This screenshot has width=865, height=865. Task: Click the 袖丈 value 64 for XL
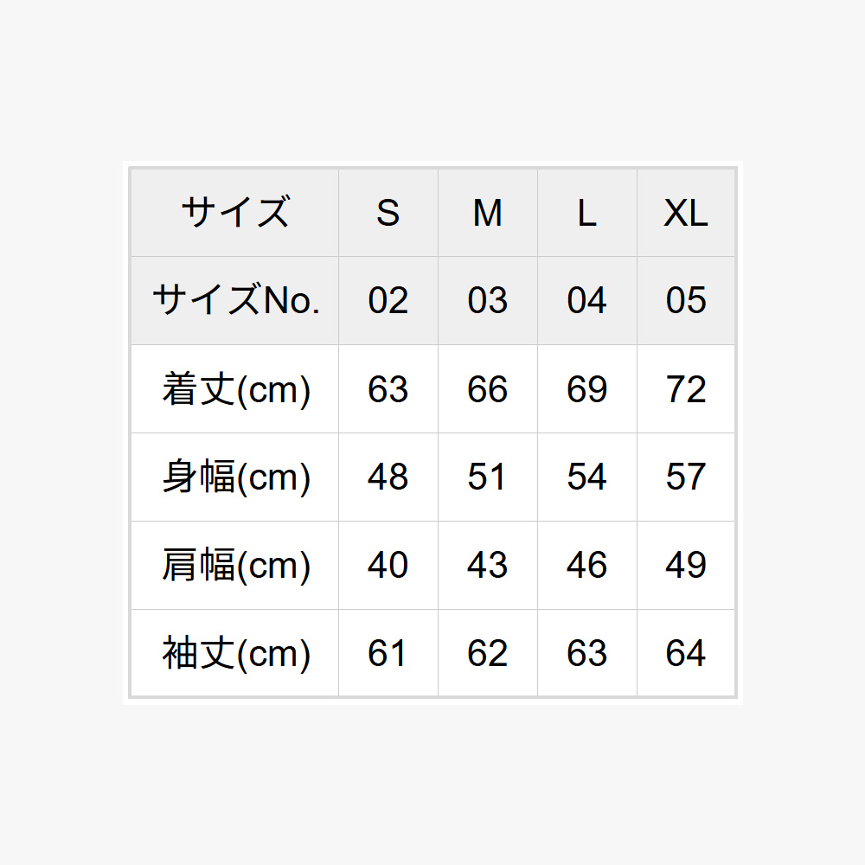pos(686,652)
